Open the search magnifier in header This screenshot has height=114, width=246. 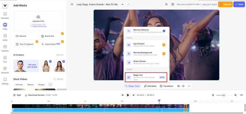click(166, 4)
